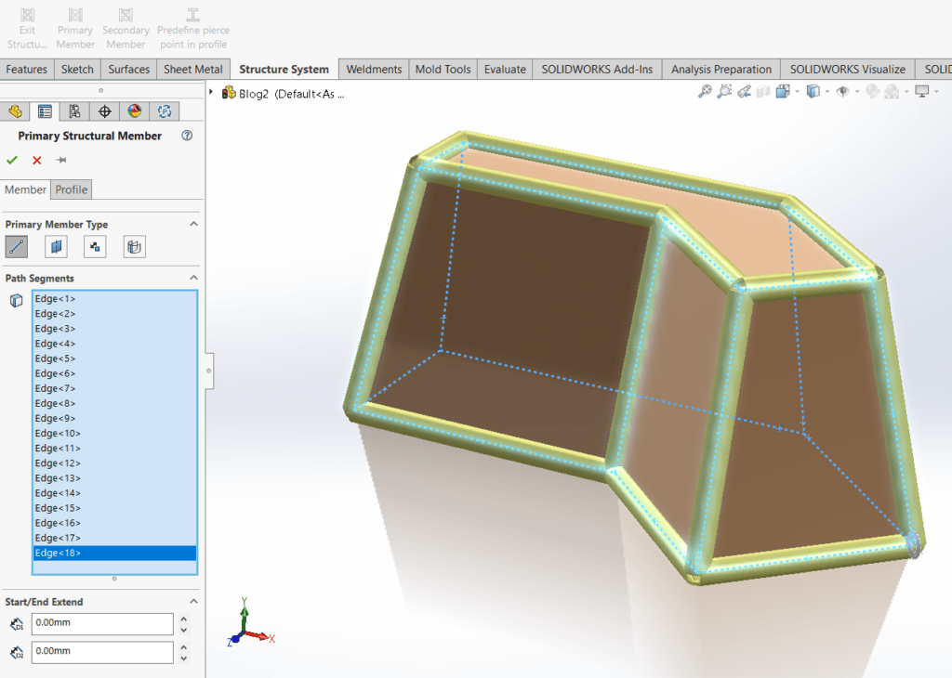The image size is (952, 678).
Task: Click the Previous View icon
Action: (744, 91)
